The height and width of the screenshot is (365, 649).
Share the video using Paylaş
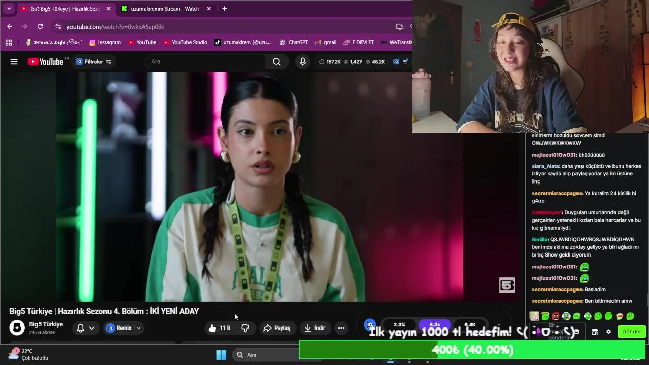[277, 328]
